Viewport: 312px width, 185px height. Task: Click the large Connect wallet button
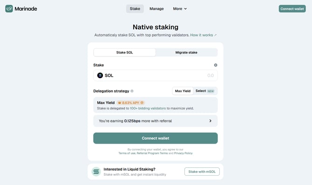pos(156,138)
